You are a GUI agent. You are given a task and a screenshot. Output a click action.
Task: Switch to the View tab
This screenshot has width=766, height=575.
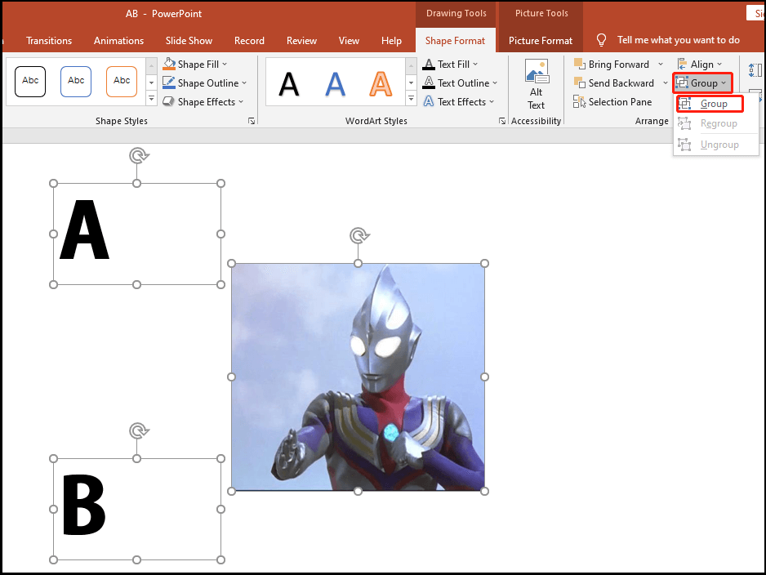click(349, 41)
